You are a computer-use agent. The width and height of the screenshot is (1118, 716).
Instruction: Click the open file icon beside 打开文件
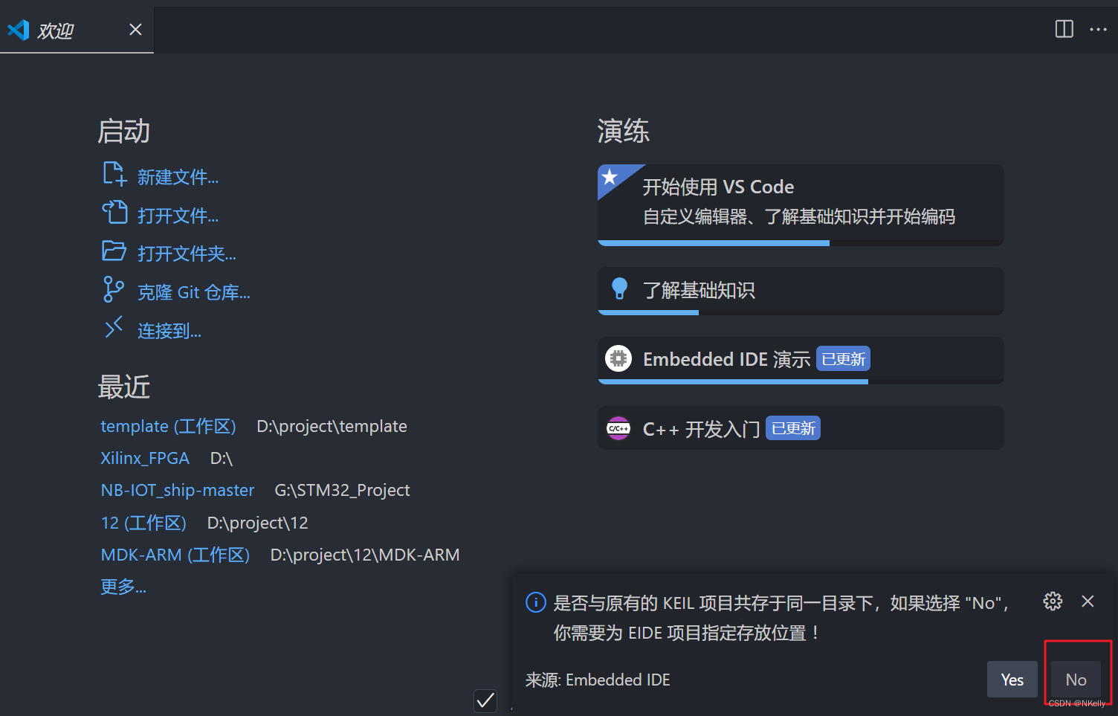(114, 213)
